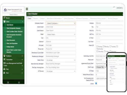Open the Employee icon in sidebar
The height and width of the screenshot is (95, 127).
click(x=4, y=56)
